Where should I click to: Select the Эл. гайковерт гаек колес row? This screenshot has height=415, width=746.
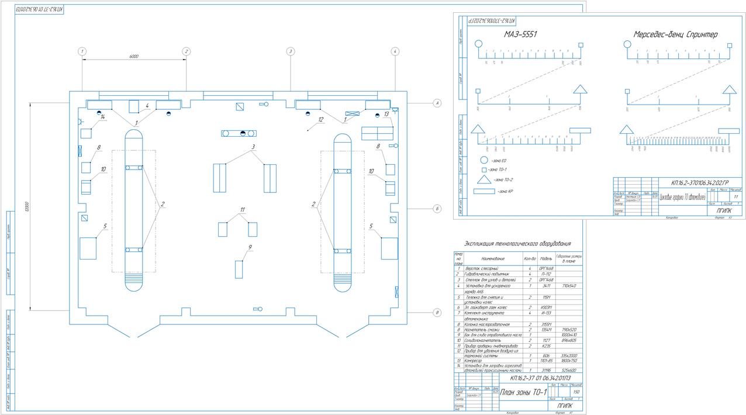(518, 307)
